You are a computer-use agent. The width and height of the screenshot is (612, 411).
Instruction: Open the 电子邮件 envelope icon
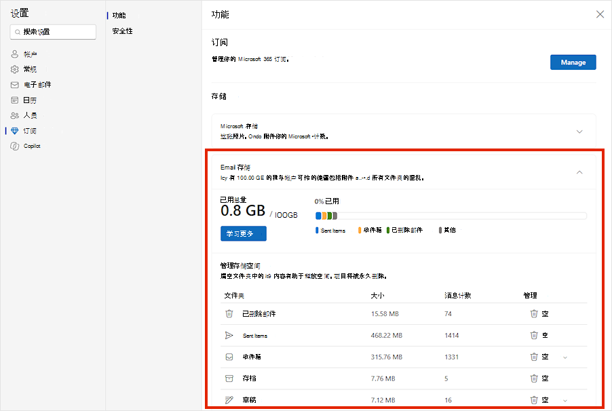[x=14, y=85]
